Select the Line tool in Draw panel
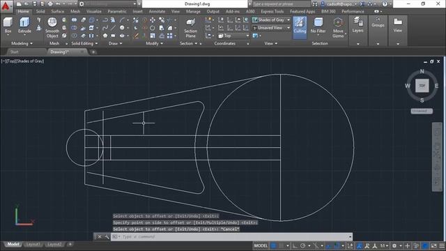The width and height of the screenshot is (446, 251). point(113,28)
